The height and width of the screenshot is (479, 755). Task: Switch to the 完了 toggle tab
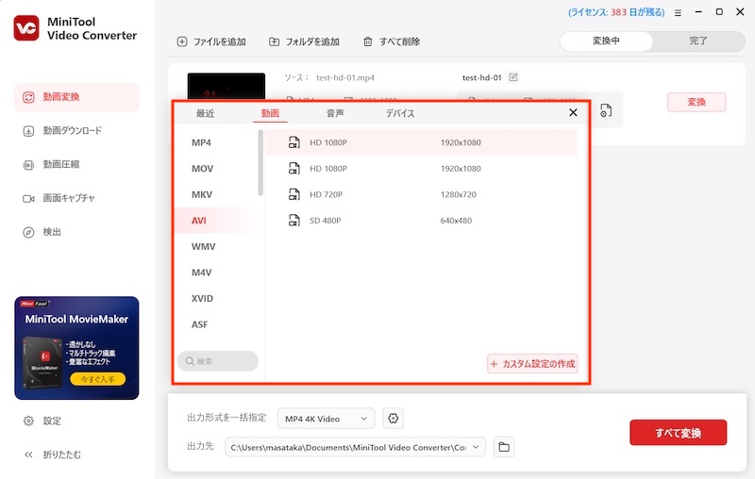(x=697, y=41)
